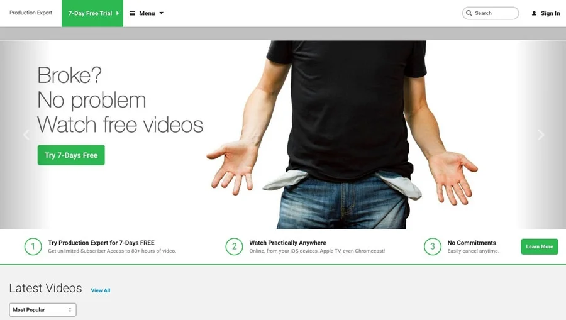Viewport: 566px width, 320px height.
Task: Click the 'Easily cancel anytime.' text
Action: click(473, 251)
